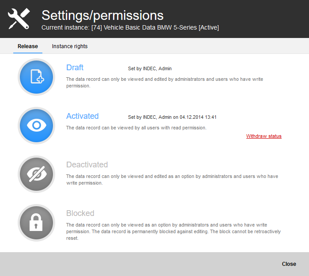Click the Draft description about write permission
The height and width of the screenshot is (276, 309).
coord(165,83)
